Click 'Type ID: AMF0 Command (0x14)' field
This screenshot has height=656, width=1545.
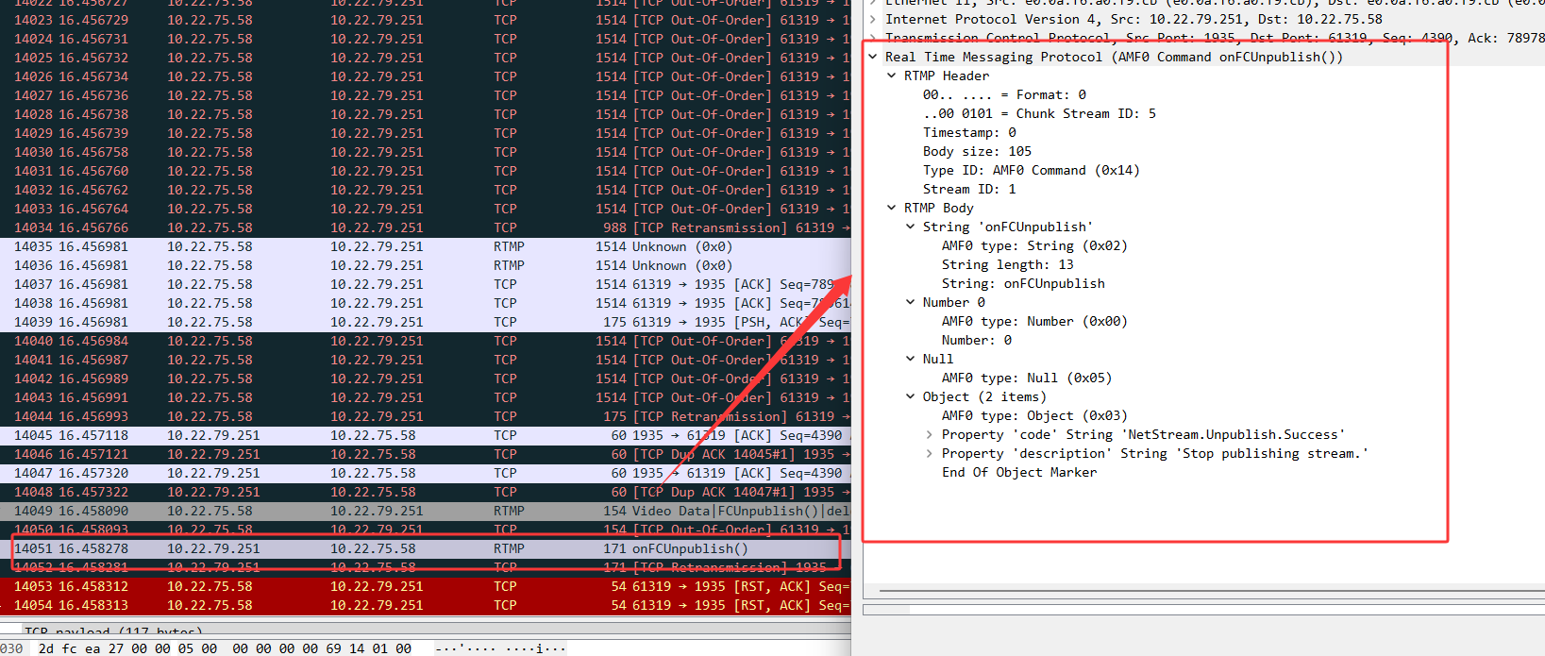[x=1032, y=170]
